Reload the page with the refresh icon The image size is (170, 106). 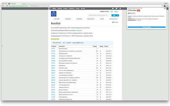coord(7,6)
